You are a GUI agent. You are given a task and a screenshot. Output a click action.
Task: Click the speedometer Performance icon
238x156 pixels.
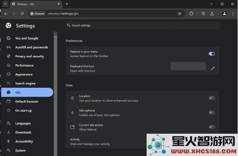pos(8,65)
